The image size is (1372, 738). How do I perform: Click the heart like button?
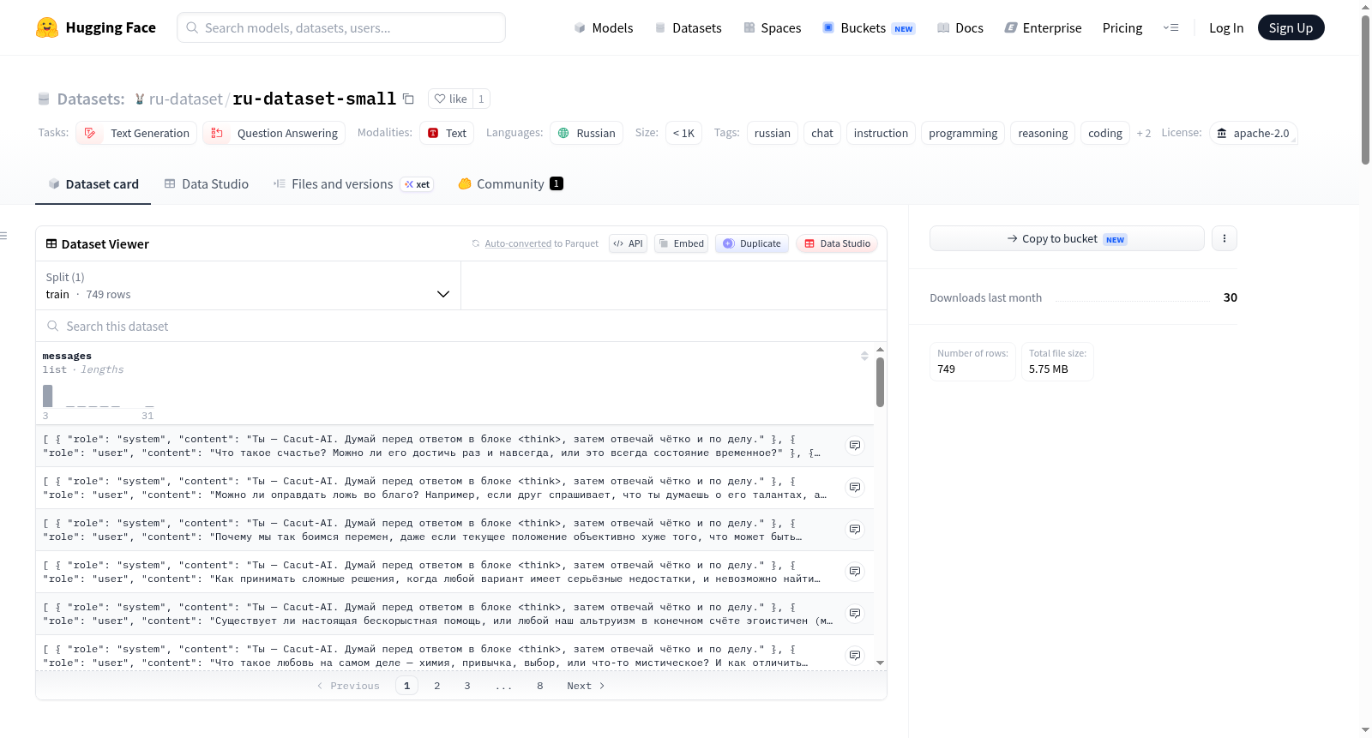(x=451, y=99)
